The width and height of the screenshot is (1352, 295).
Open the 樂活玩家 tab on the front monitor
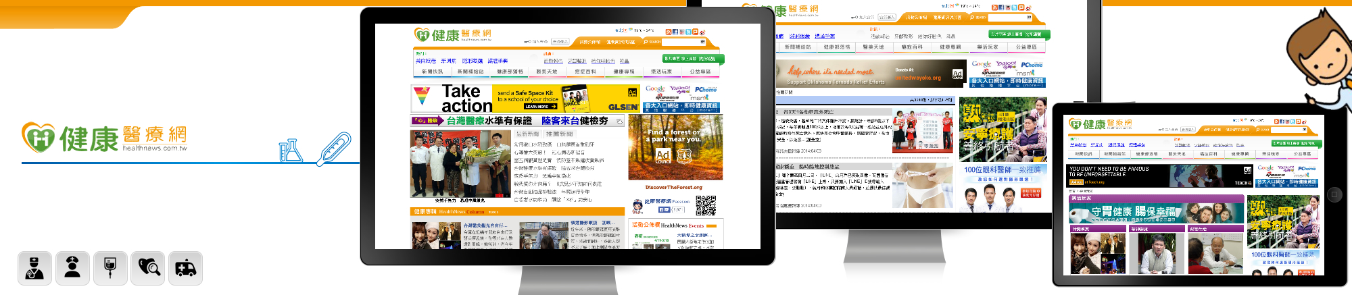tap(662, 72)
